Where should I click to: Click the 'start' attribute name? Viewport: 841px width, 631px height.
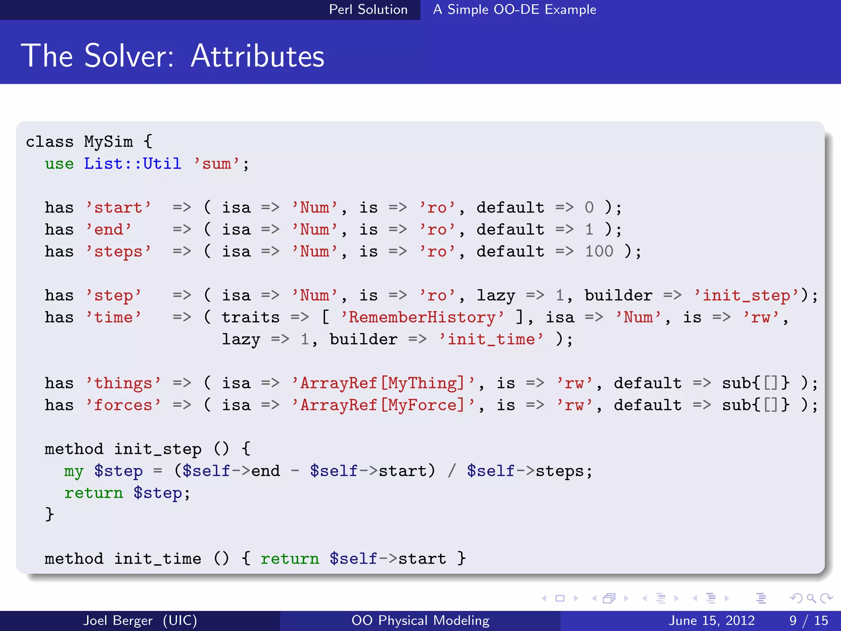[x=118, y=207]
